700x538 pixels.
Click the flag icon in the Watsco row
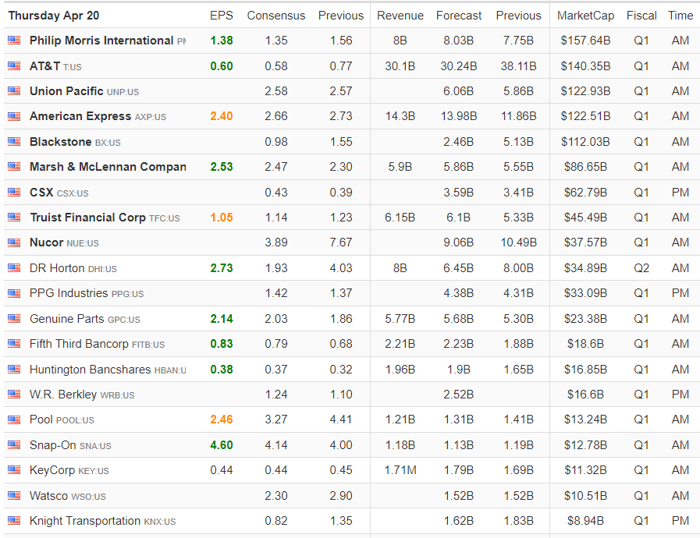point(14,496)
